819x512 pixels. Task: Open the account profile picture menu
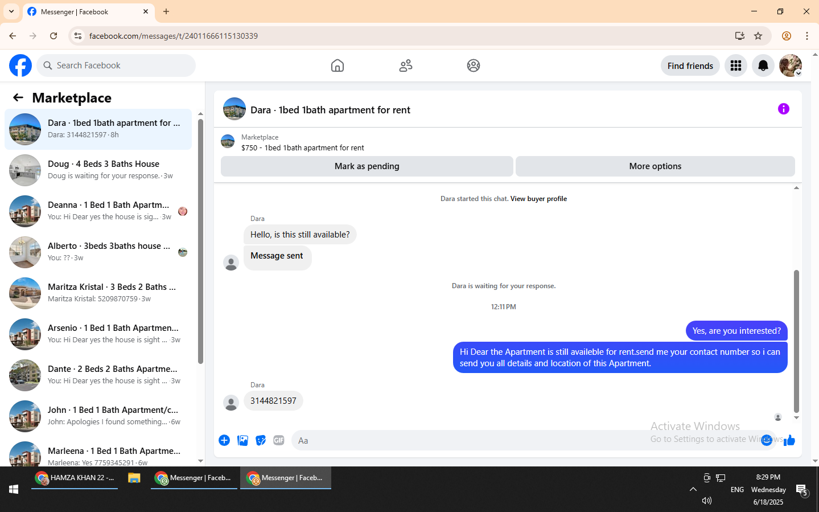[791, 65]
